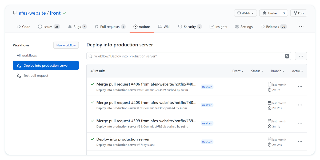Click the Commit 0273d89 text
The height and width of the screenshot is (160, 320).
click(x=155, y=90)
